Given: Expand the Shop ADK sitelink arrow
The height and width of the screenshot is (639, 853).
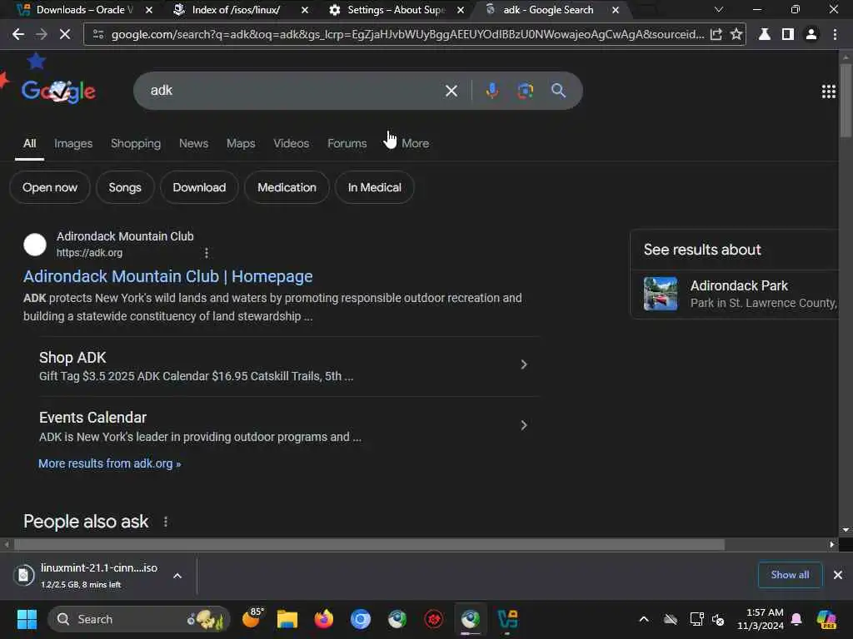Looking at the screenshot, I should (523, 364).
